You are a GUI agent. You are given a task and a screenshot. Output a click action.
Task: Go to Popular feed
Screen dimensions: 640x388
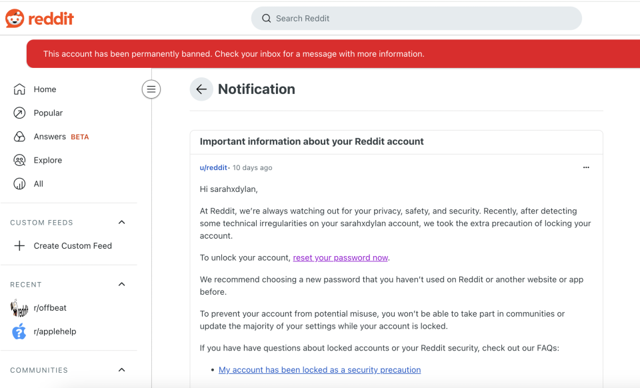coord(48,113)
